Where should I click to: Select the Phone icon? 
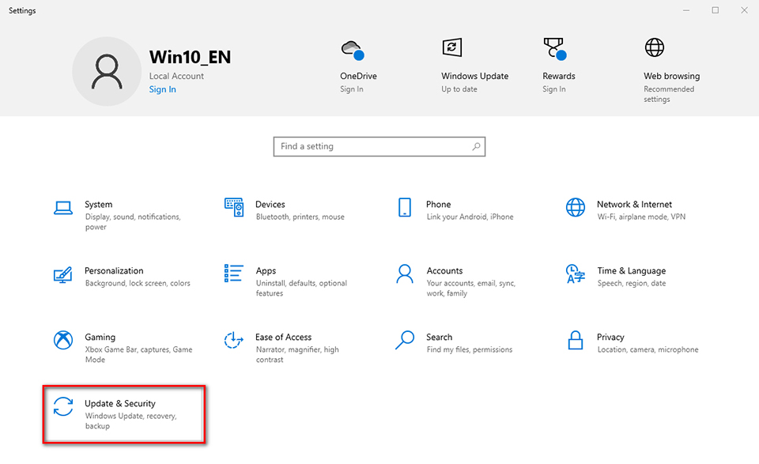coord(405,208)
